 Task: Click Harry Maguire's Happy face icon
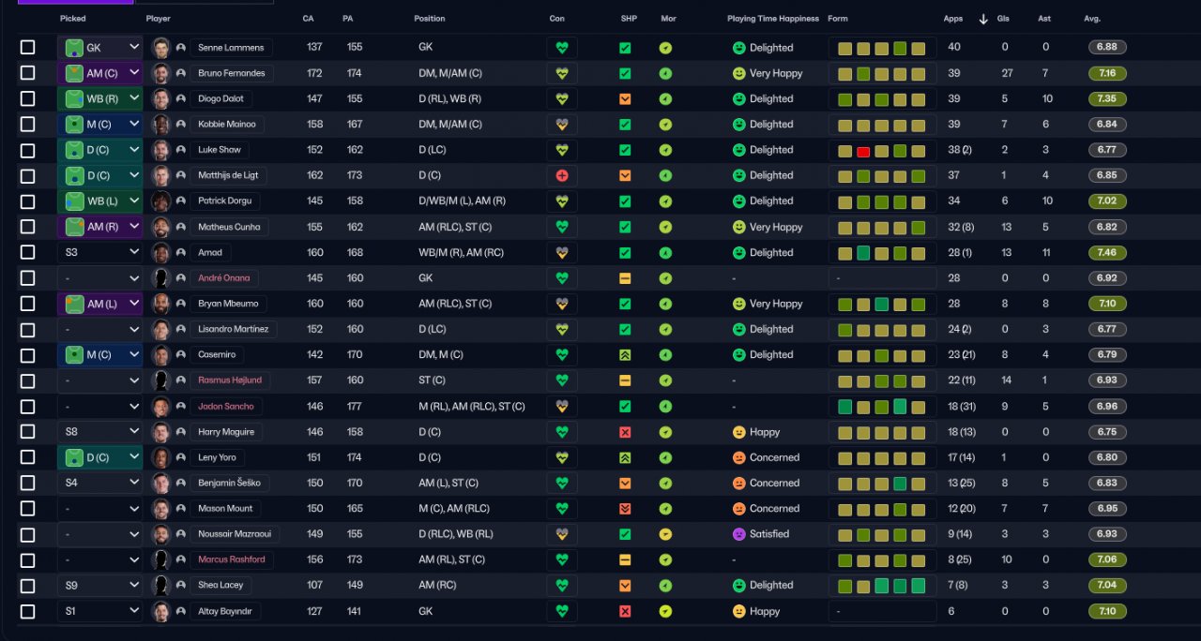[x=738, y=432]
